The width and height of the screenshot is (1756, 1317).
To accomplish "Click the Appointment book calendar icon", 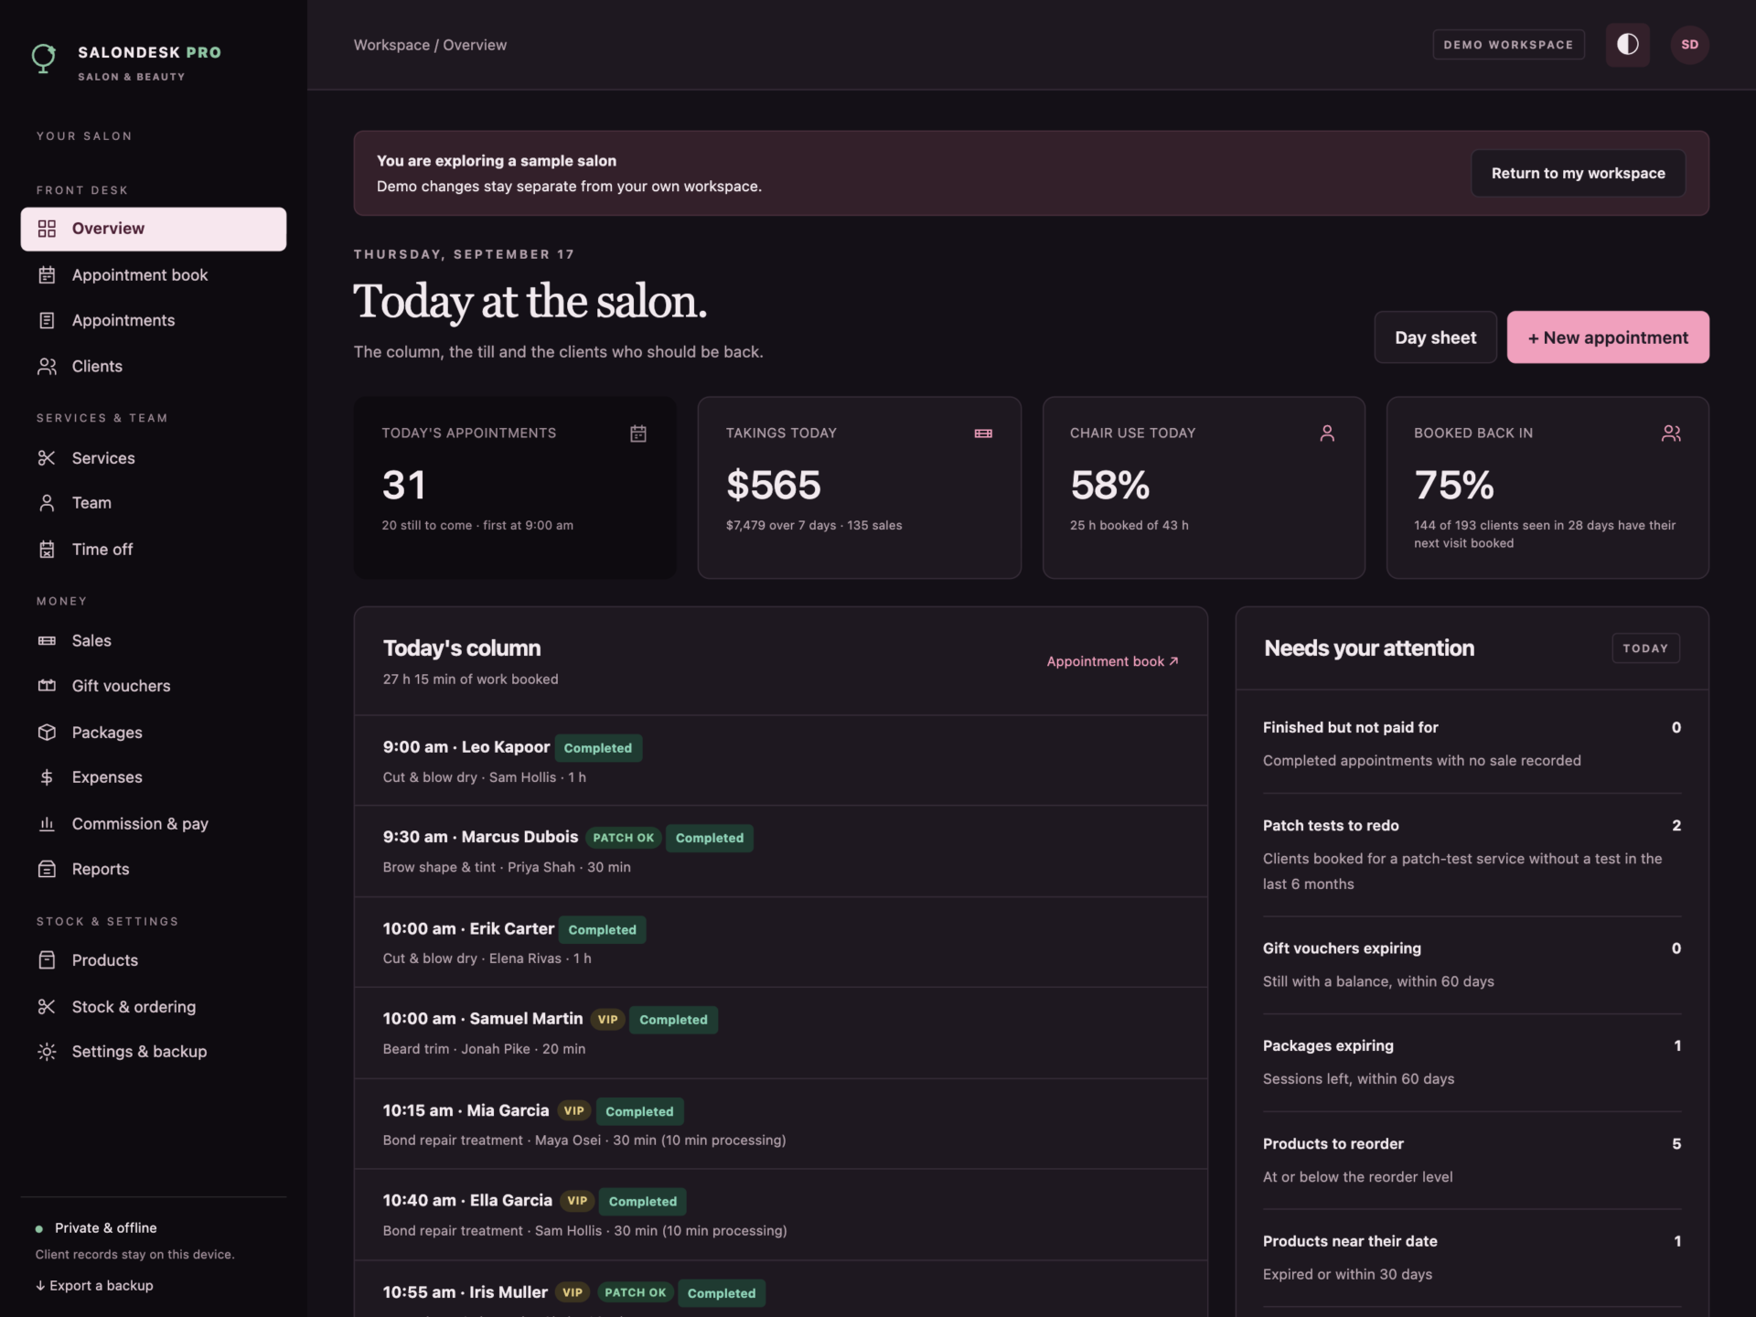I will 47,275.
